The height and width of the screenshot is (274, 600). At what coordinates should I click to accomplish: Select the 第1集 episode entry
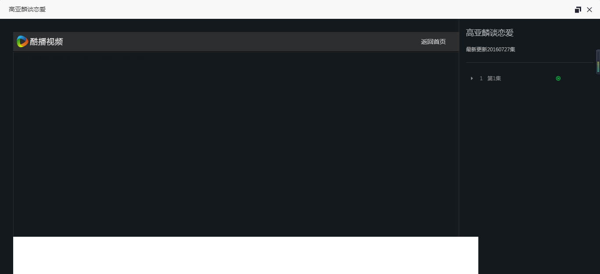point(494,78)
